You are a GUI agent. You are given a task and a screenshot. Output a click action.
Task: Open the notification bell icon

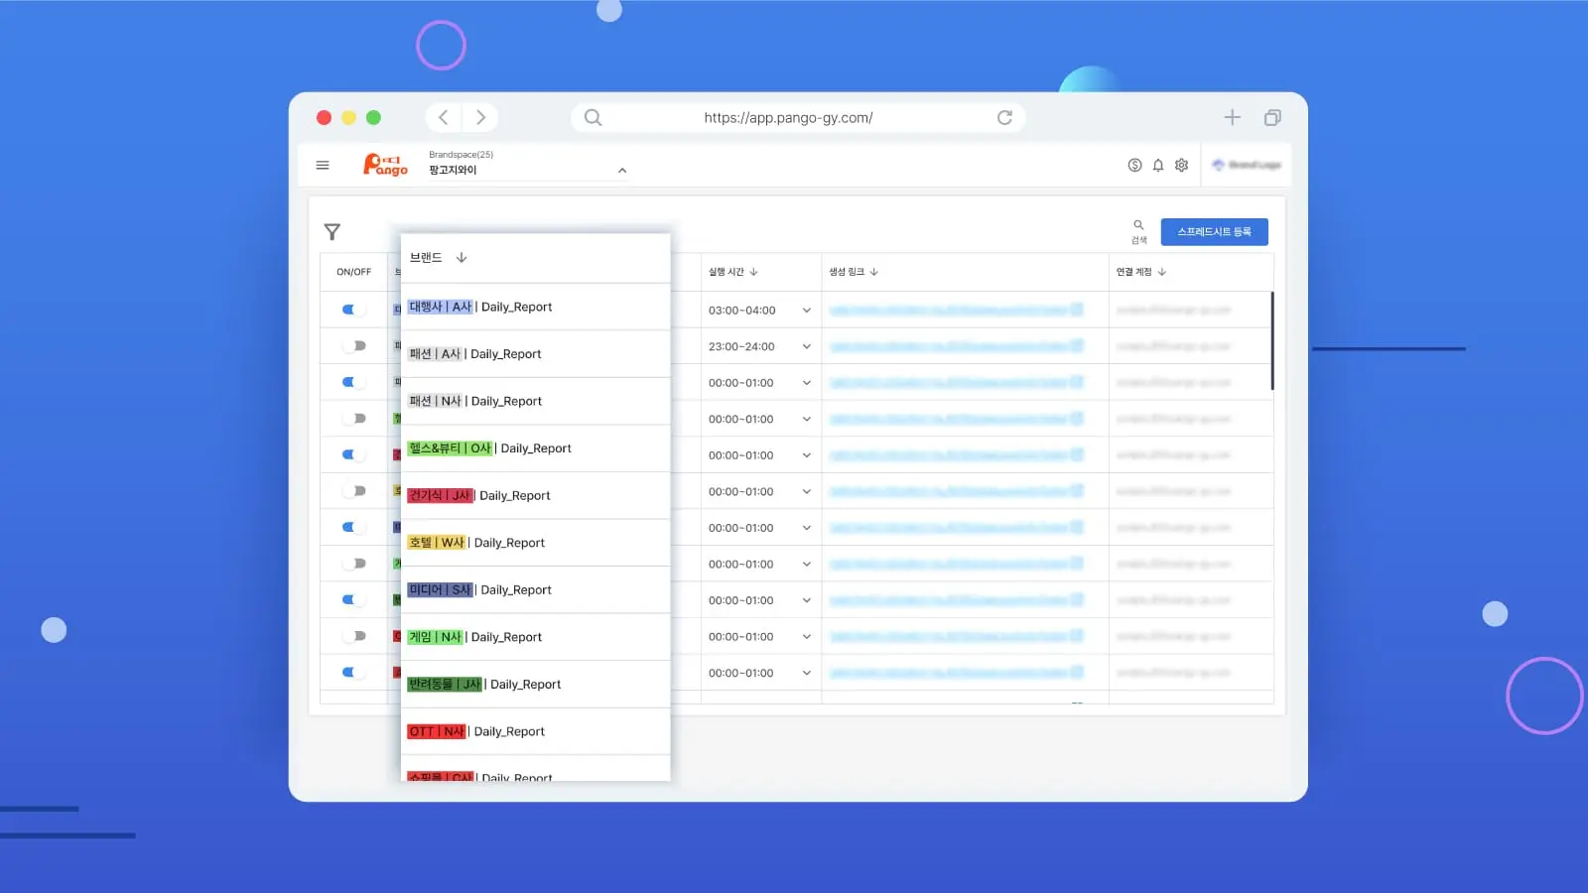tap(1157, 166)
